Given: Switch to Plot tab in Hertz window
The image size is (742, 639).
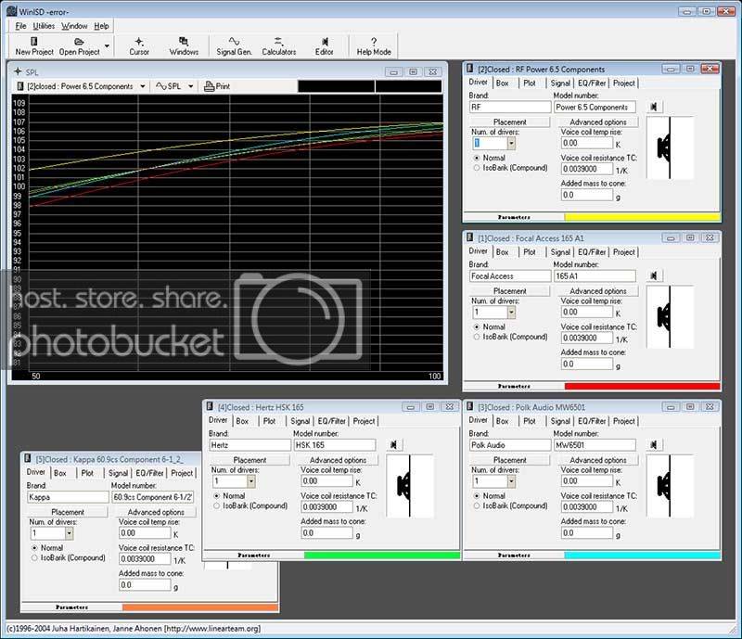Looking at the screenshot, I should 269,421.
